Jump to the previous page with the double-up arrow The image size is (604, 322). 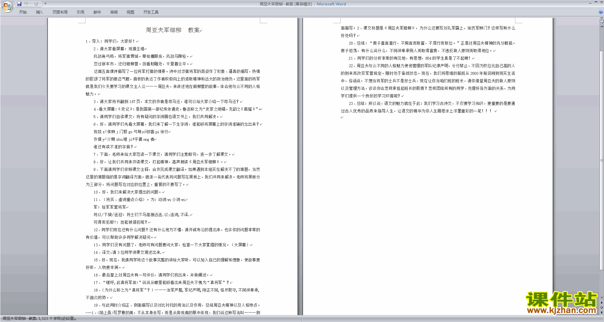[x=601, y=303]
